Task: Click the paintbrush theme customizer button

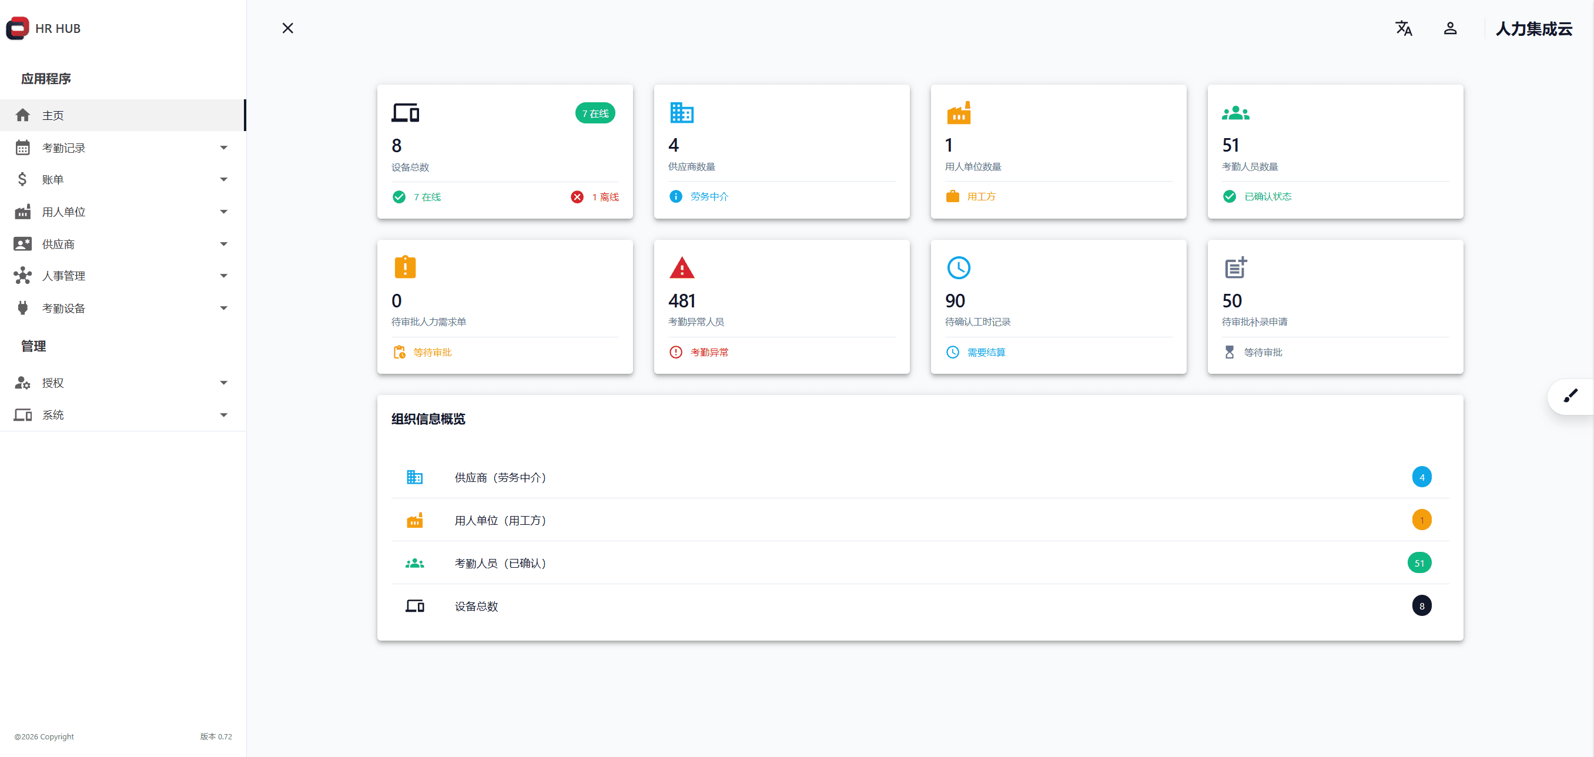Action: tap(1570, 396)
